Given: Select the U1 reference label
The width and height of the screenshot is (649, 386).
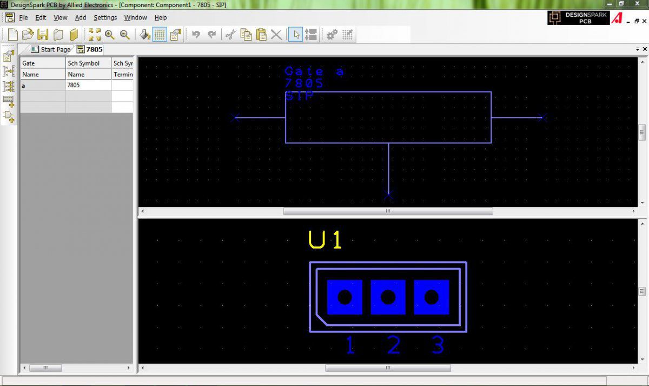Looking at the screenshot, I should [325, 240].
